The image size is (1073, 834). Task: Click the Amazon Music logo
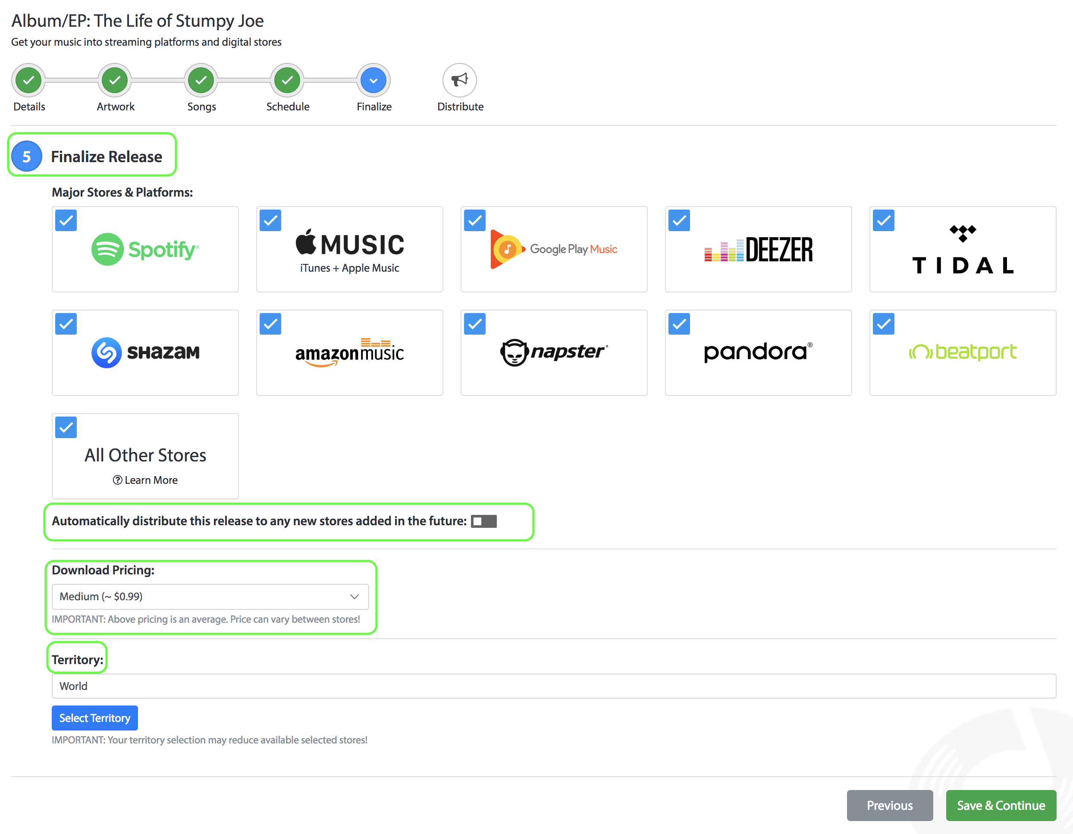point(350,352)
